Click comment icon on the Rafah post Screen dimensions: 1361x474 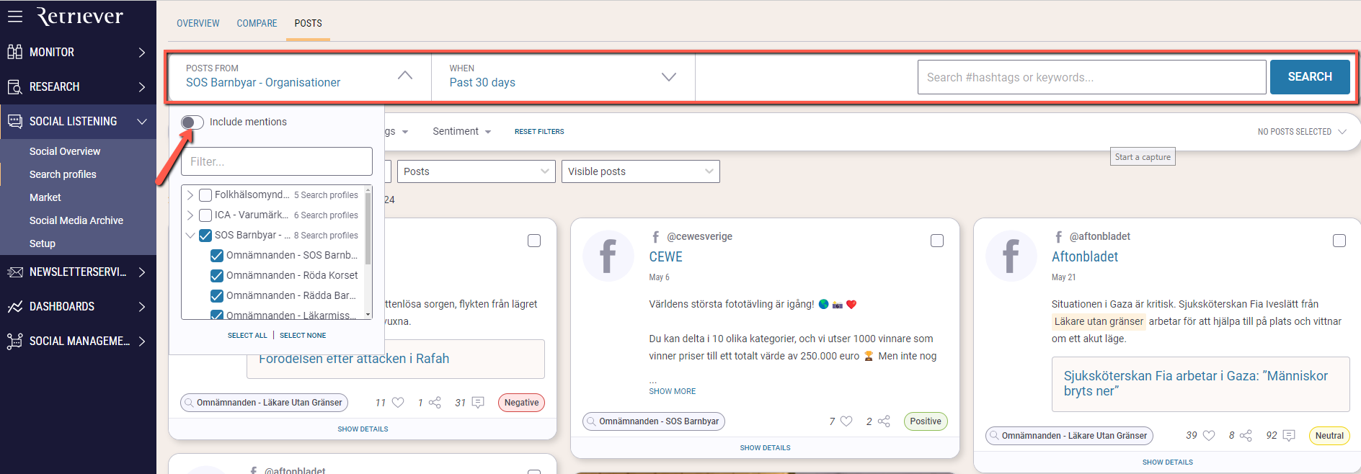(478, 403)
